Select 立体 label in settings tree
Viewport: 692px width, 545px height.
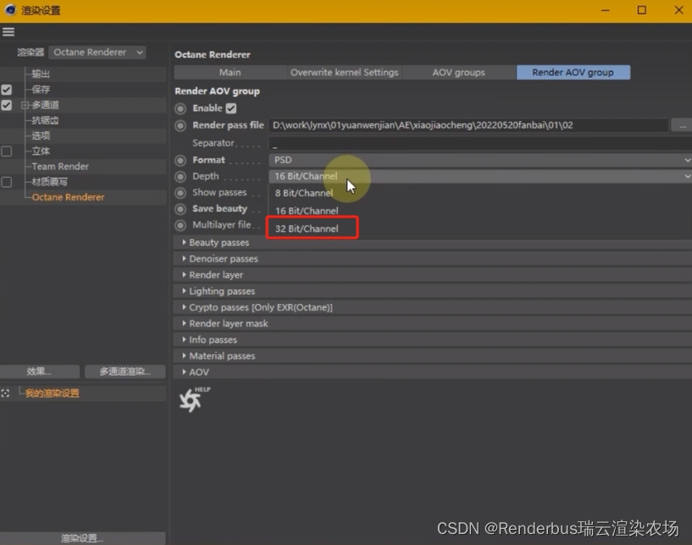[41, 151]
